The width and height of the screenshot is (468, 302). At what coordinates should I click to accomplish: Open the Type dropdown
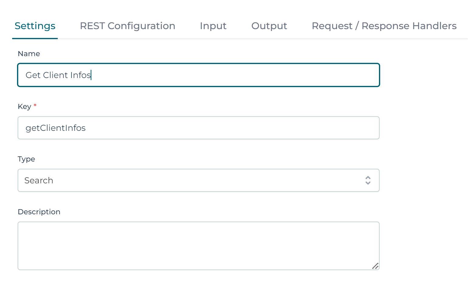coord(198,180)
